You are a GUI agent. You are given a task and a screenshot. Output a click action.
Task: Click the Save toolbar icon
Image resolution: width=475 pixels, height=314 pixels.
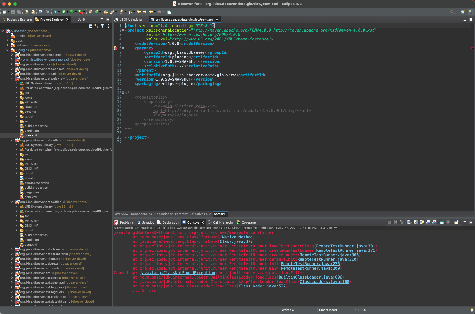[13, 12]
